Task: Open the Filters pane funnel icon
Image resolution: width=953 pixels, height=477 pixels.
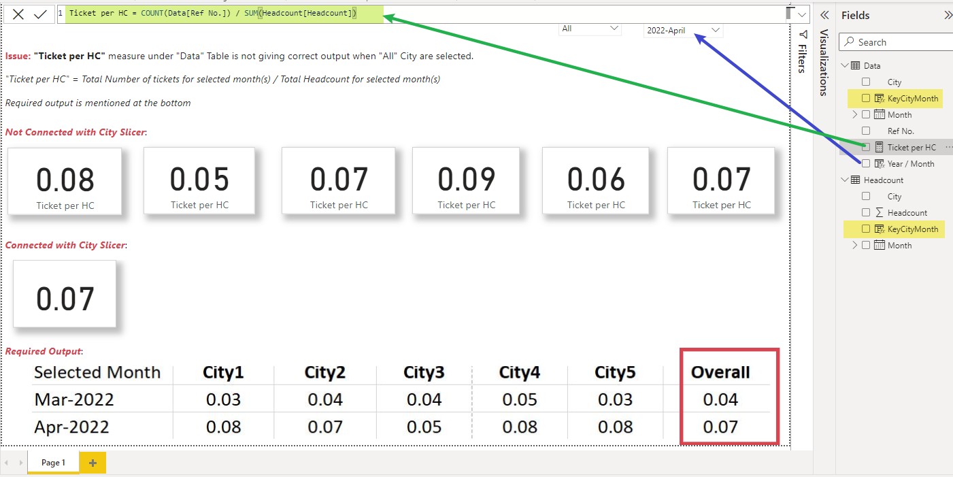Action: click(803, 34)
